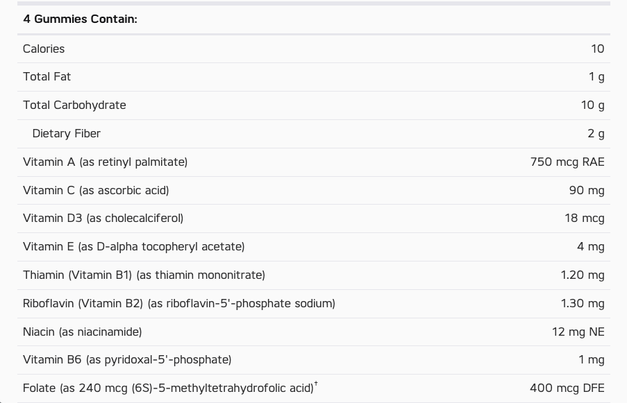Image resolution: width=627 pixels, height=403 pixels.
Task: Select the Dietary Fiber row label
Action: click(x=66, y=133)
